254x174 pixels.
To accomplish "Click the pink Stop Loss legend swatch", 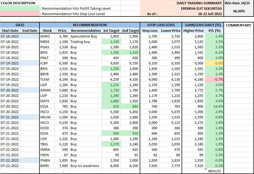I will pos(20,14).
